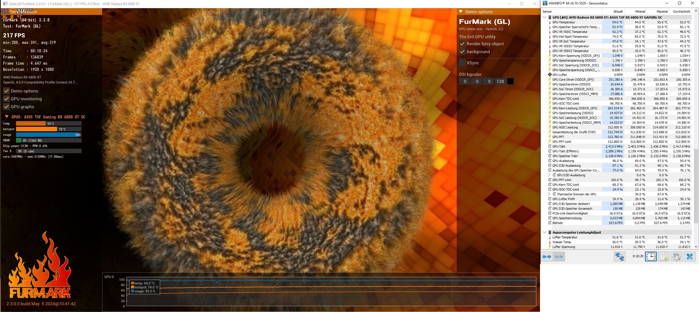Expand the Thermische Grenzen der GPU entry
The height and width of the screenshot is (312, 699).
(549, 194)
